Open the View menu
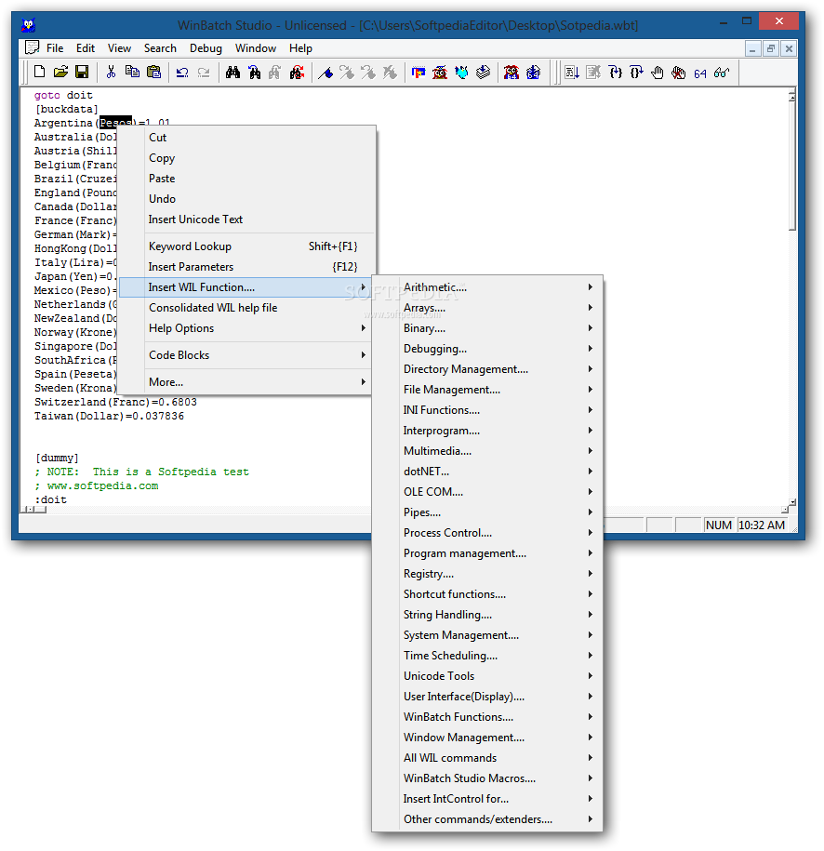 (119, 48)
